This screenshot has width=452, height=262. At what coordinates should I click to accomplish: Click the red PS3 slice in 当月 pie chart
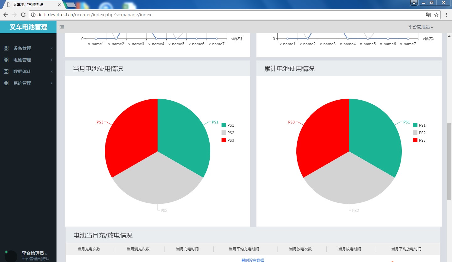pos(132,138)
